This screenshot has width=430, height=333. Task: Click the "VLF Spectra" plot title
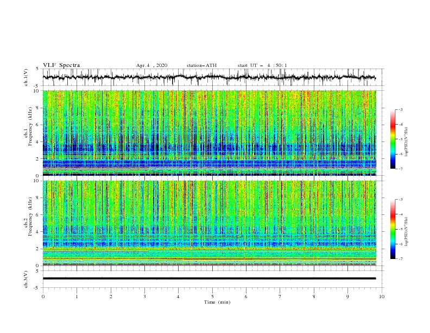pyautogui.click(x=61, y=65)
